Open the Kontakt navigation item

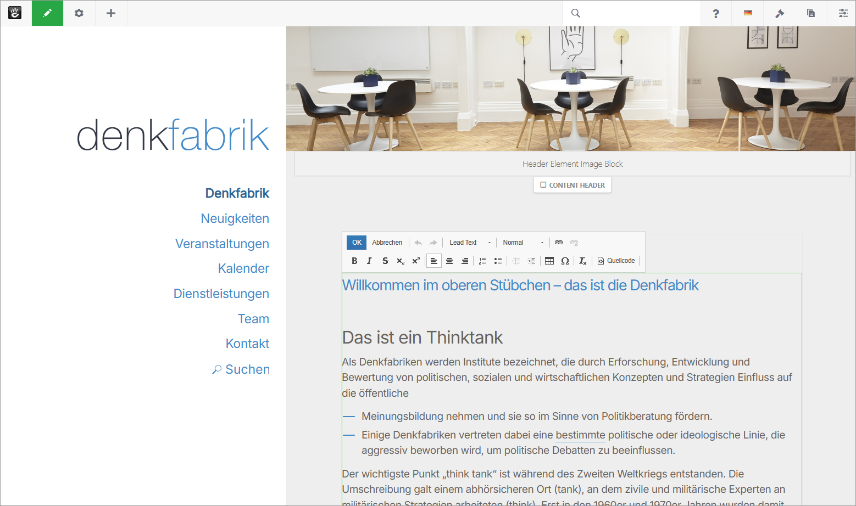coord(247,344)
